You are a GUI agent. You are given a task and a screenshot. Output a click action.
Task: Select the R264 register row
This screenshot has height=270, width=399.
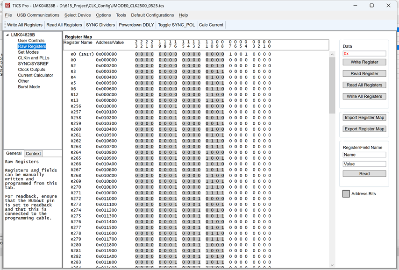coord(76,152)
